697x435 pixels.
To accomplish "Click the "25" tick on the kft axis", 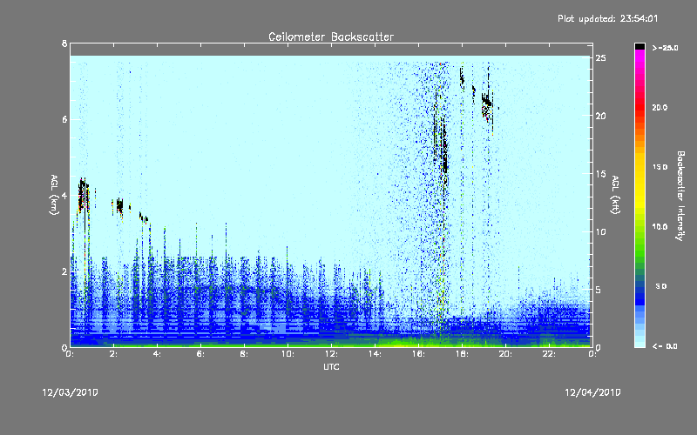I will click(600, 58).
